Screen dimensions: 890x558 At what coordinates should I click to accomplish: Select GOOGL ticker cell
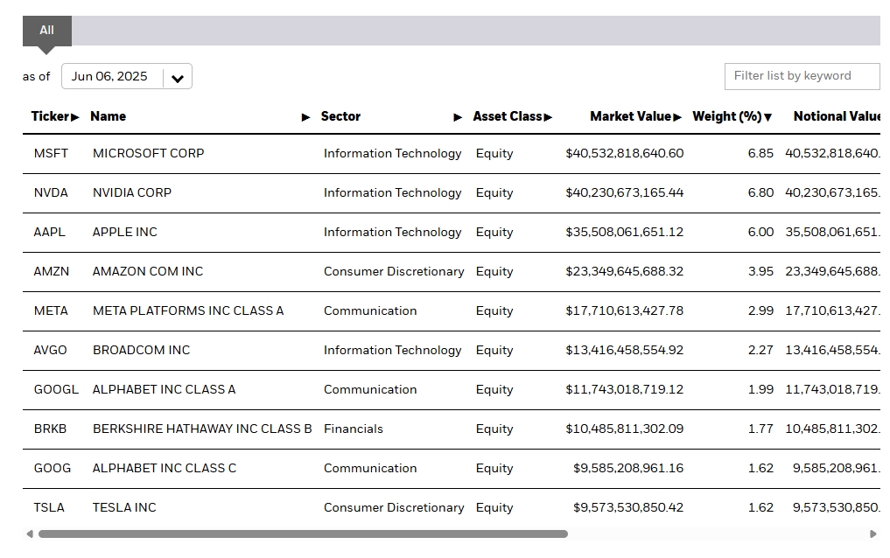coord(56,389)
